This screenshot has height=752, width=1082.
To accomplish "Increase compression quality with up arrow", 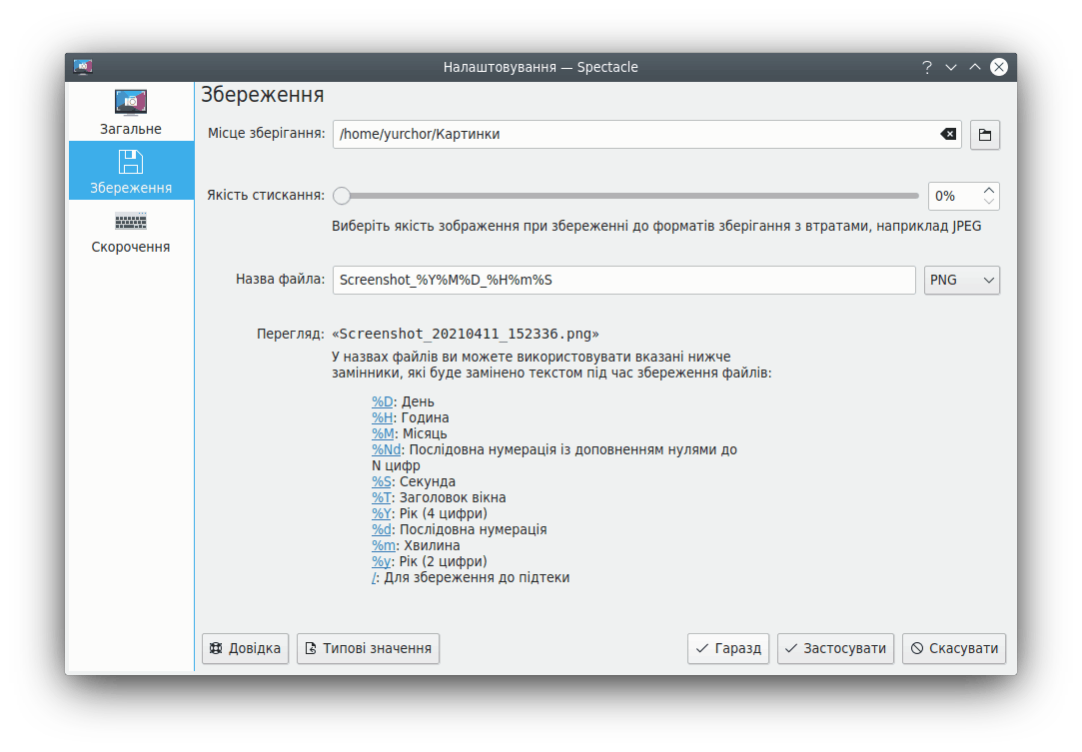I will (x=989, y=190).
